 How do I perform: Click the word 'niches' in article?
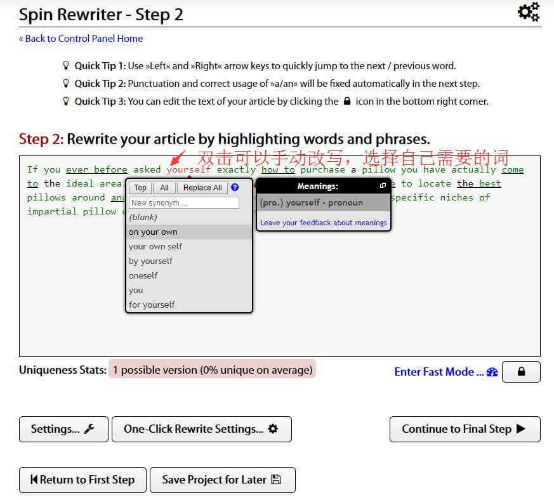(x=456, y=197)
